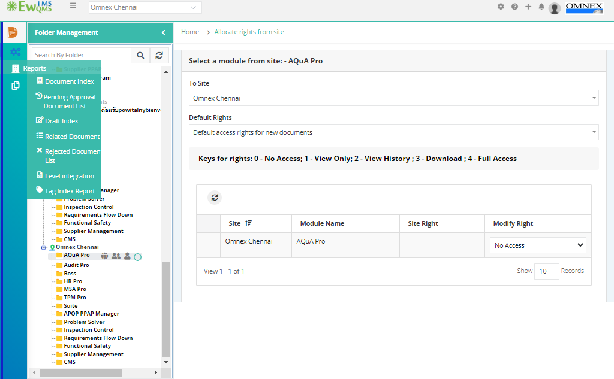Collapse the Omnex Chennai tree node

[x=43, y=248]
